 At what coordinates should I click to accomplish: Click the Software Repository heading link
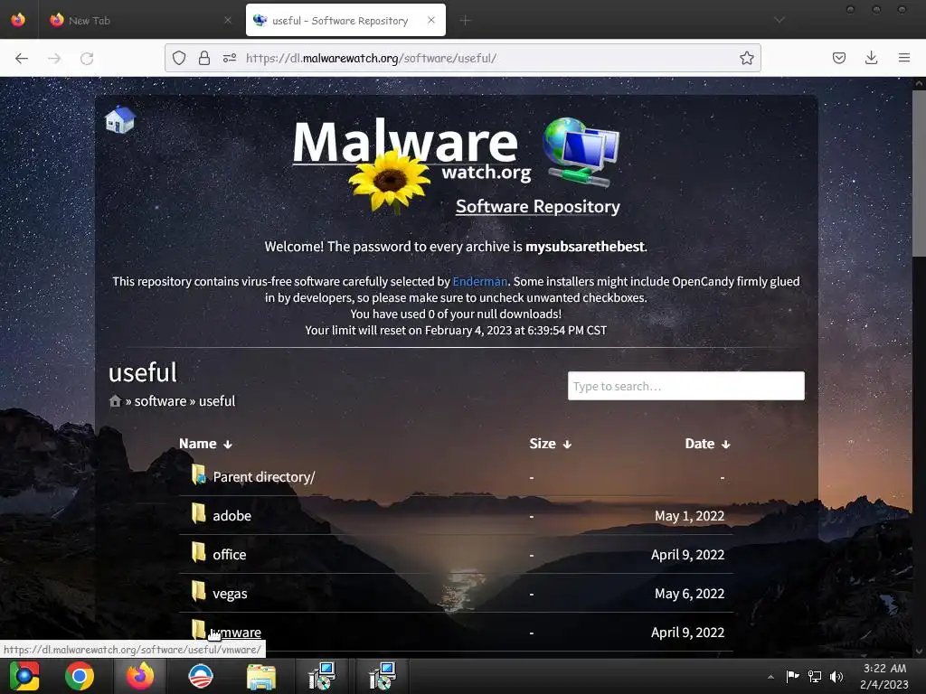[x=537, y=207]
